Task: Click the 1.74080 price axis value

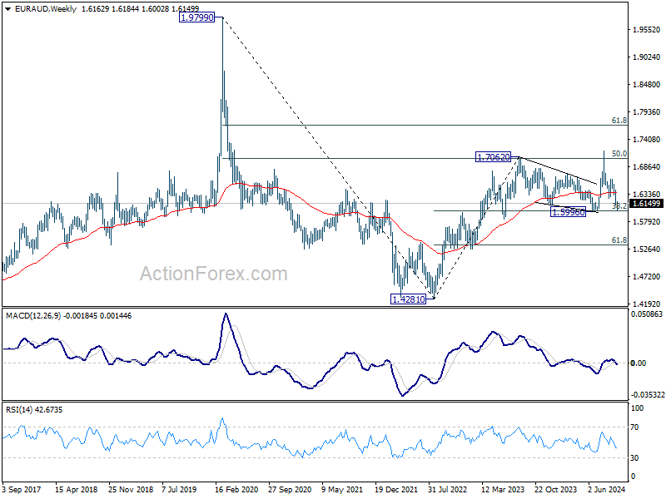Action: tap(647, 140)
